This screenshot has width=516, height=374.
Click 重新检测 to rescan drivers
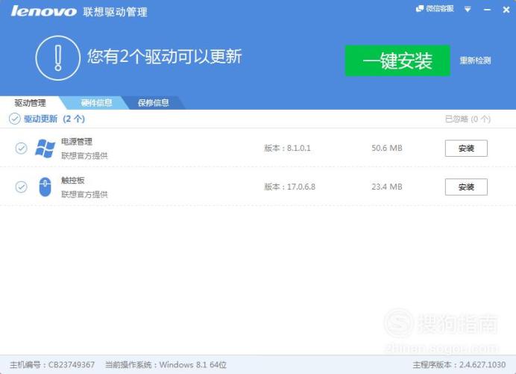[475, 60]
